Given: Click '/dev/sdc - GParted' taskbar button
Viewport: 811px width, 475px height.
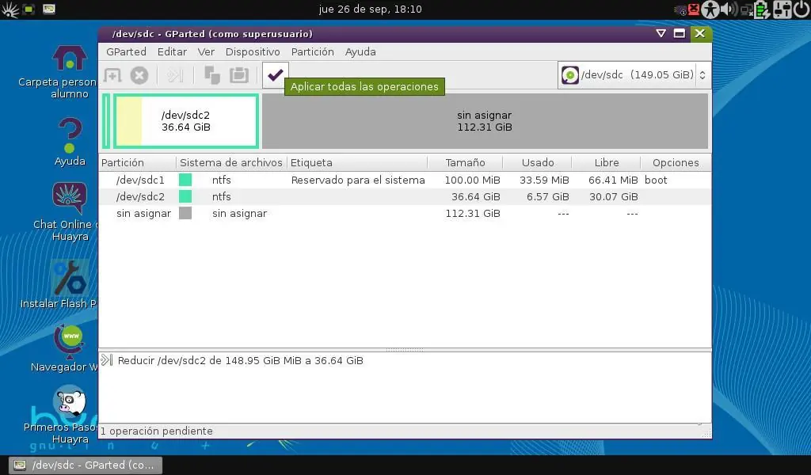Looking at the screenshot, I should (x=86, y=465).
